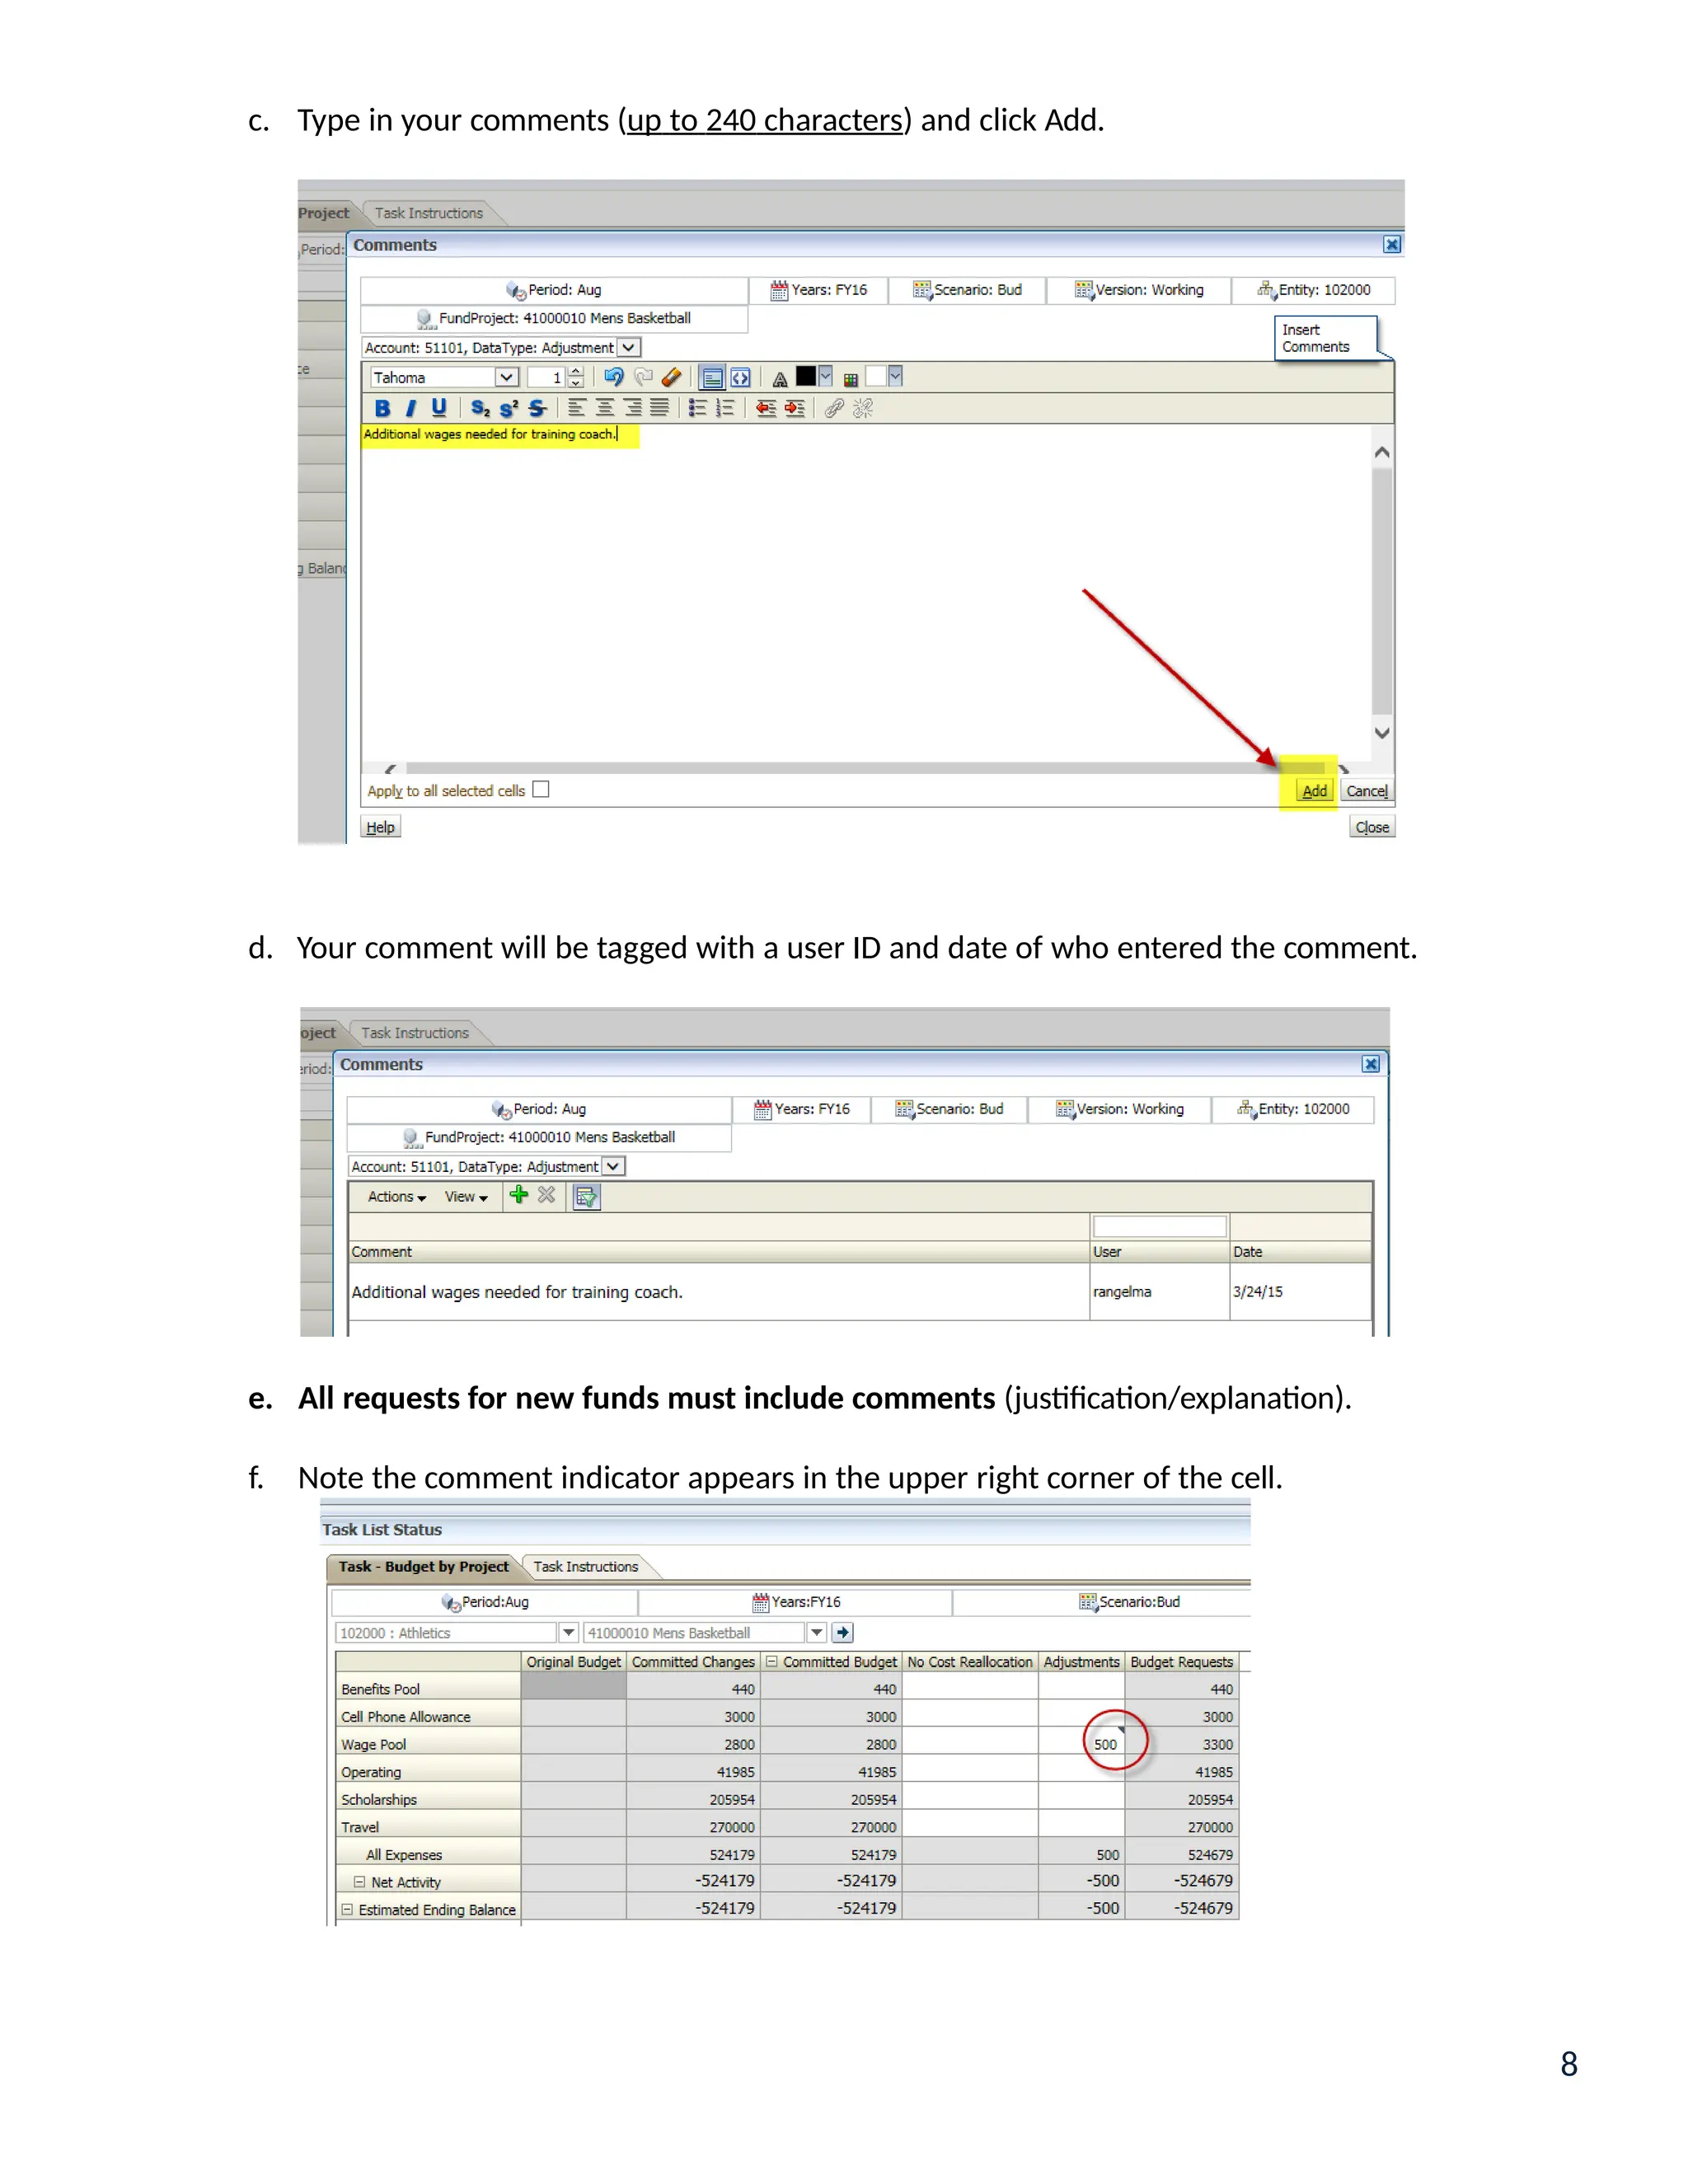Image resolution: width=1688 pixels, height=2184 pixels.
Task: Expand the 102000 Athletics entity dropdown
Action: pos(568,1632)
